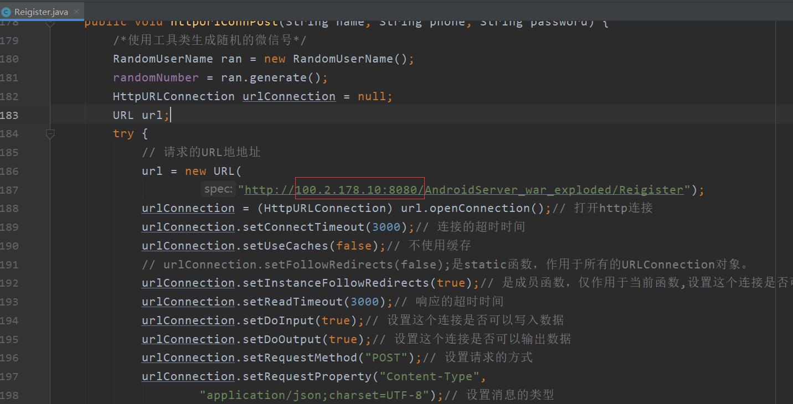Click the randomNumber field on line 181

click(x=156, y=77)
